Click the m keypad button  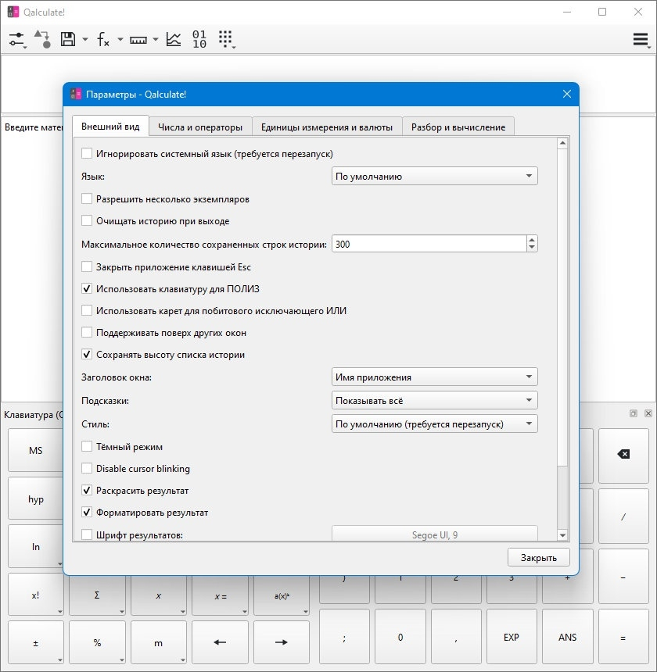(x=158, y=643)
